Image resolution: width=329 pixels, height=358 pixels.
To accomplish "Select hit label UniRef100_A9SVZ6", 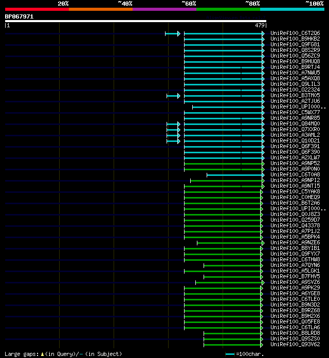I will (295, 282).
